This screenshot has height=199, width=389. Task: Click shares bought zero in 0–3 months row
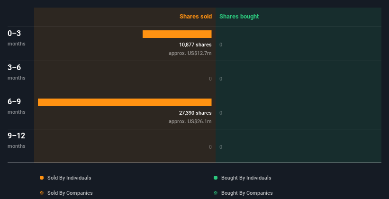coord(221,45)
